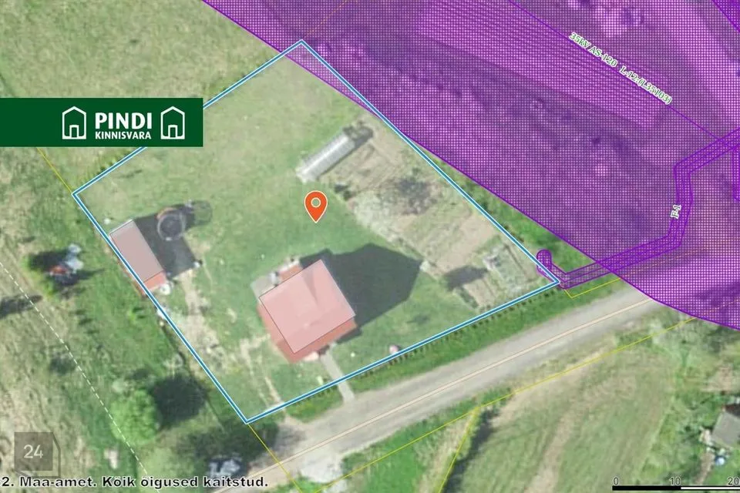Viewport: 740px width, 493px height.
Task: Select the parked vehicle at bottom edge
Action: tap(226, 467)
